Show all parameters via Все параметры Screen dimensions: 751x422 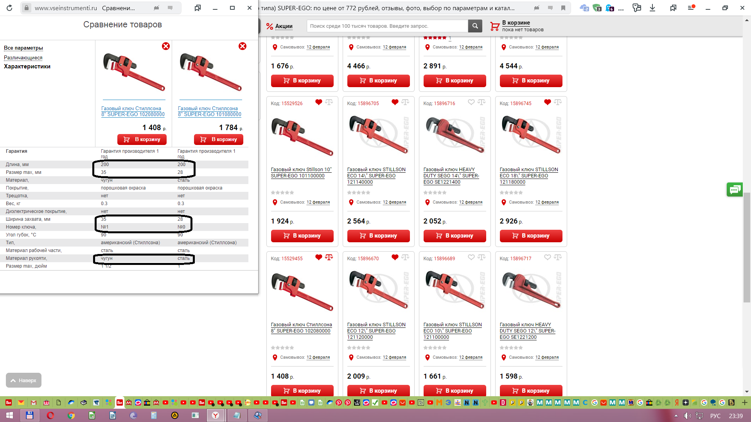tap(23, 48)
